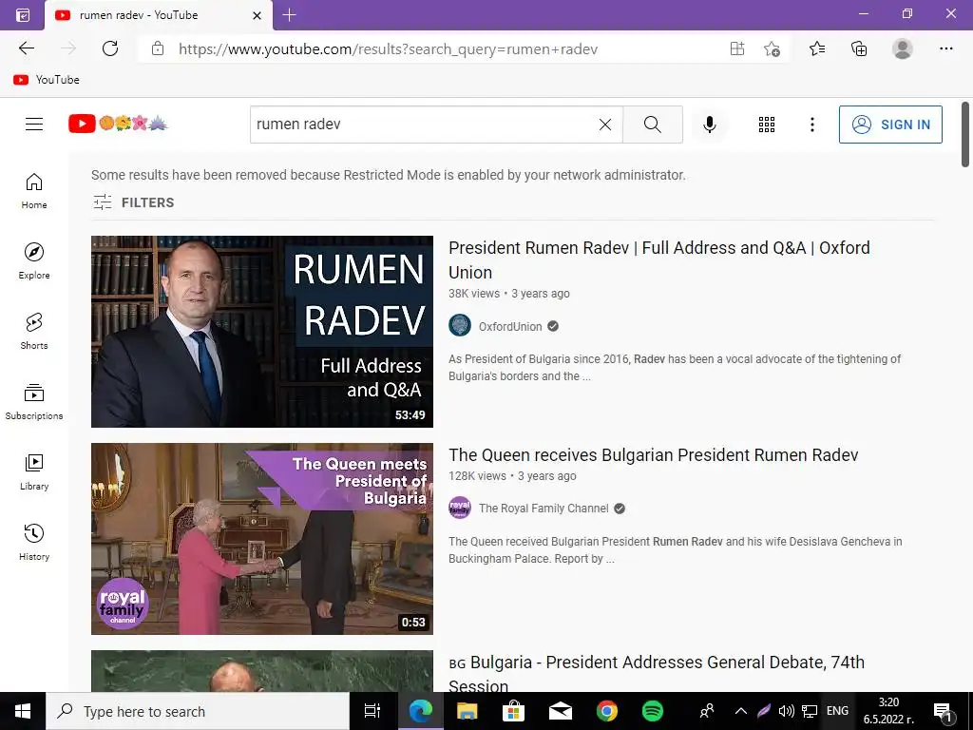Click The Royal Family Channel avatar
This screenshot has width=973, height=730.
[x=460, y=508]
